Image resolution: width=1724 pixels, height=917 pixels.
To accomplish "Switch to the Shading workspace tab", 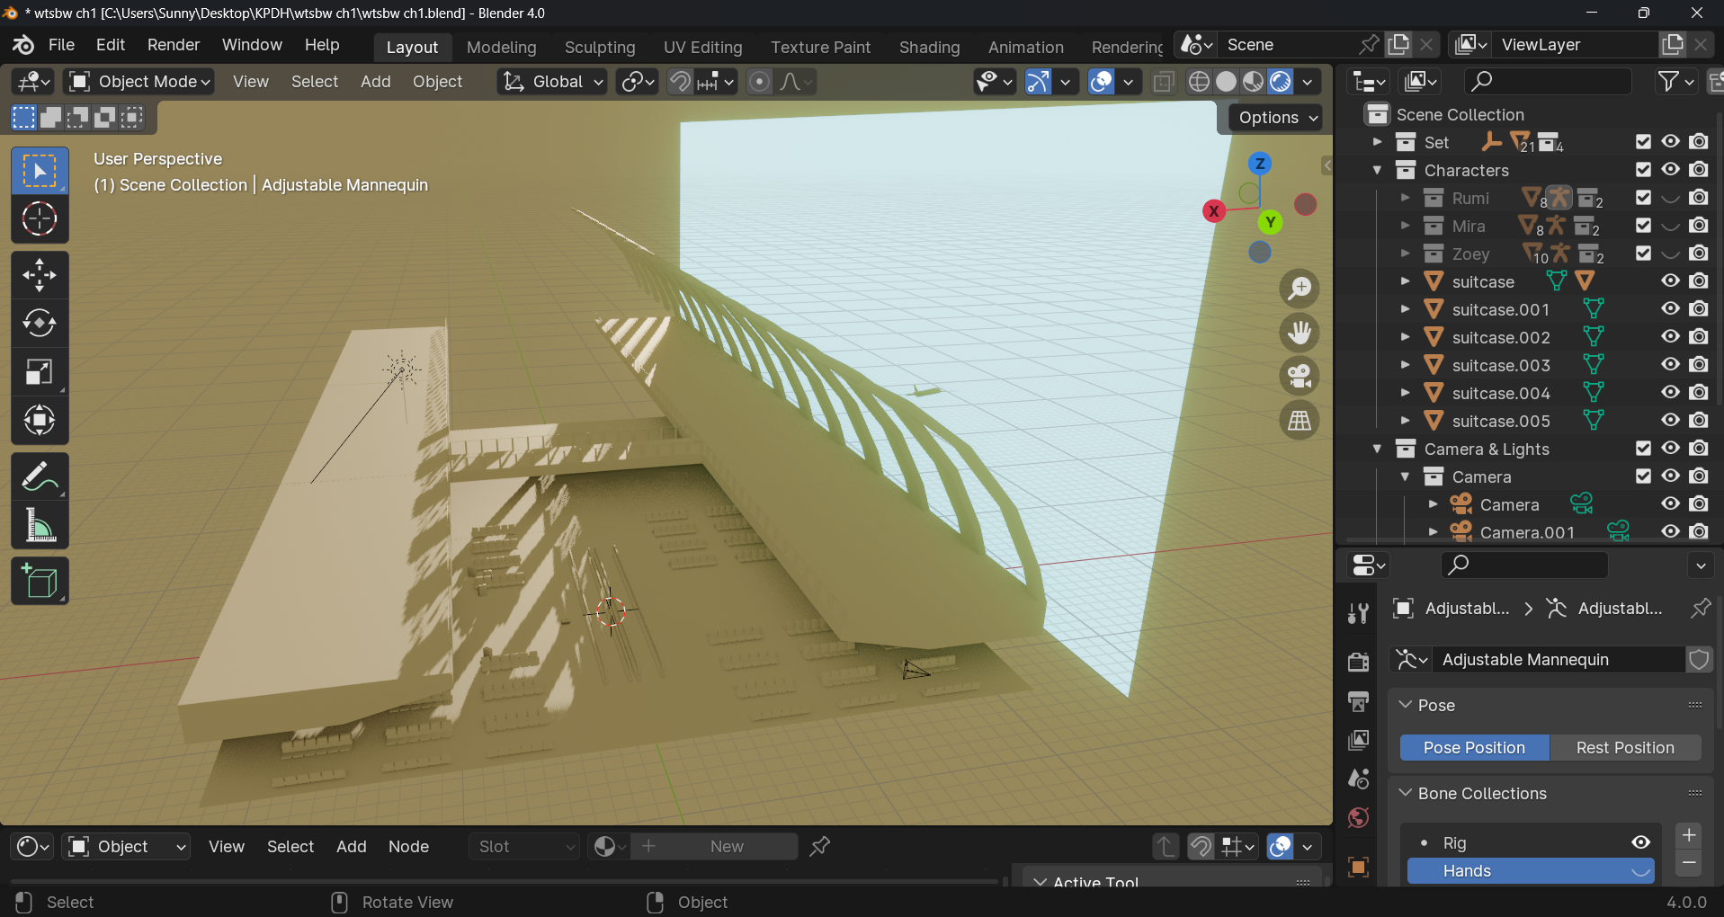I will click(x=930, y=48).
